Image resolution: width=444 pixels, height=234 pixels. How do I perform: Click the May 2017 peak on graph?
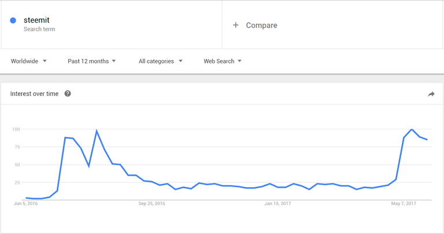pyautogui.click(x=412, y=129)
